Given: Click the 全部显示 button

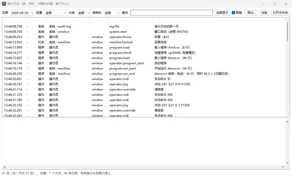Looking at the screenshot, I should 222,13.
